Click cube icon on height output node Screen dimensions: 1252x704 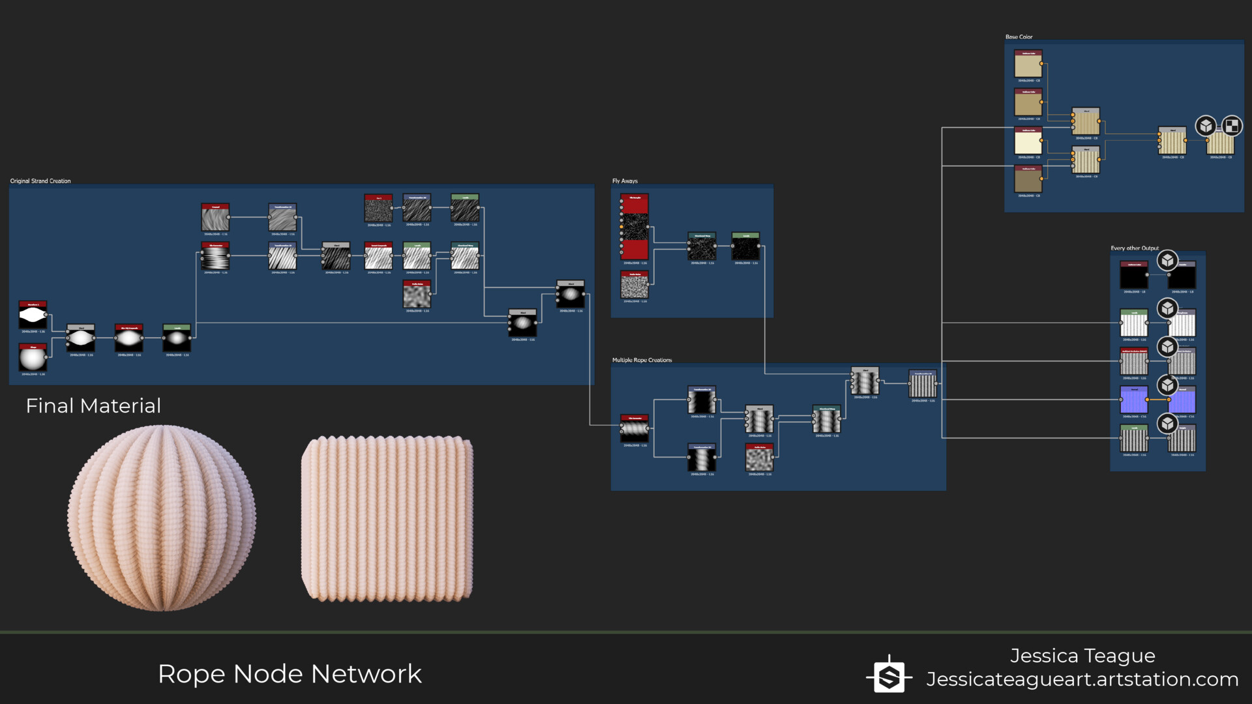point(1167,424)
